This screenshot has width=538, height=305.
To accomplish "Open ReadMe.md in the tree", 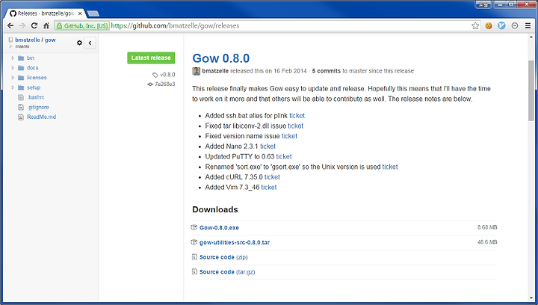I will 42,117.
